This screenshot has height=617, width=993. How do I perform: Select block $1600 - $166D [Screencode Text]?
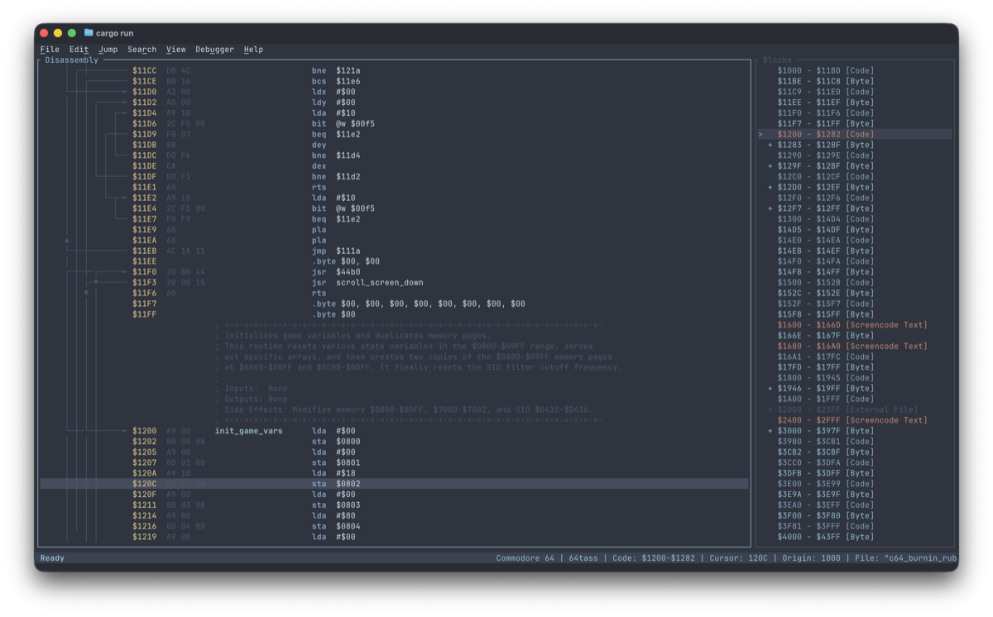[x=852, y=325]
